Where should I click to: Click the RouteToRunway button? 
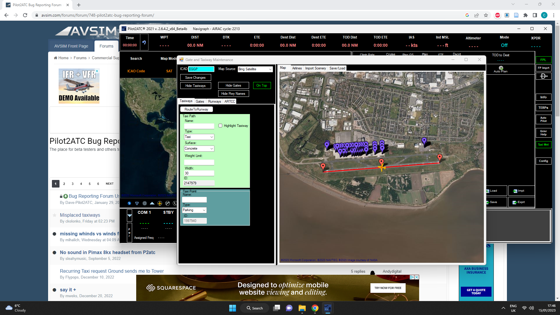pos(196,109)
